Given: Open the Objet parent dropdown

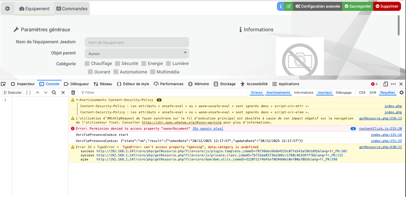Looking at the screenshot, I should [137, 54].
